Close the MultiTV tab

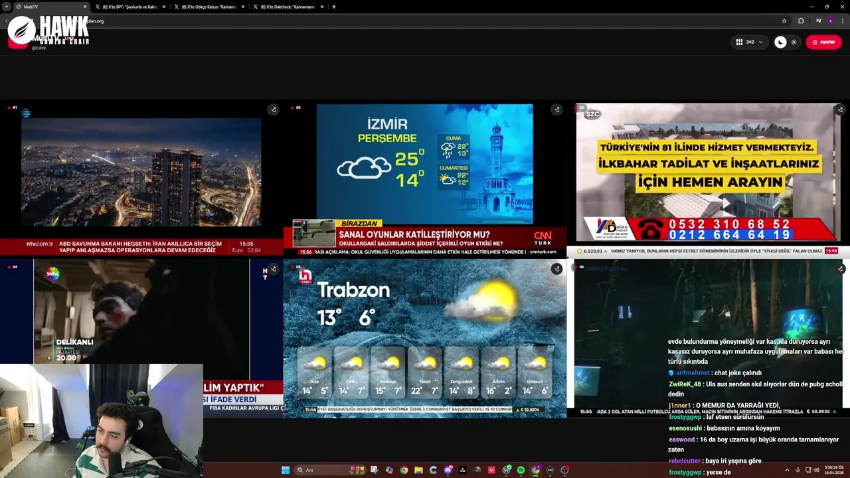85,7
